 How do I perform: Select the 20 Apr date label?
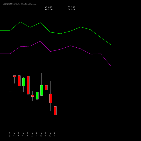27,134
